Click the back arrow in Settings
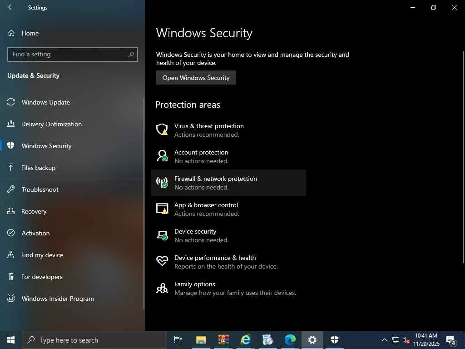 click(11, 7)
